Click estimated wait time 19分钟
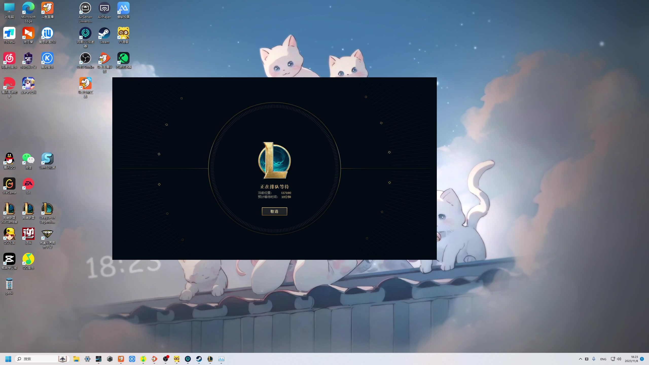This screenshot has width=649, height=365. coord(286,197)
